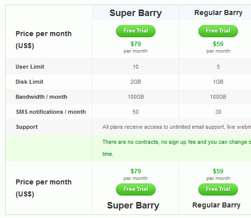
Task: Click the 100GB bandwidth value for Super Barry
Action: tap(136, 97)
